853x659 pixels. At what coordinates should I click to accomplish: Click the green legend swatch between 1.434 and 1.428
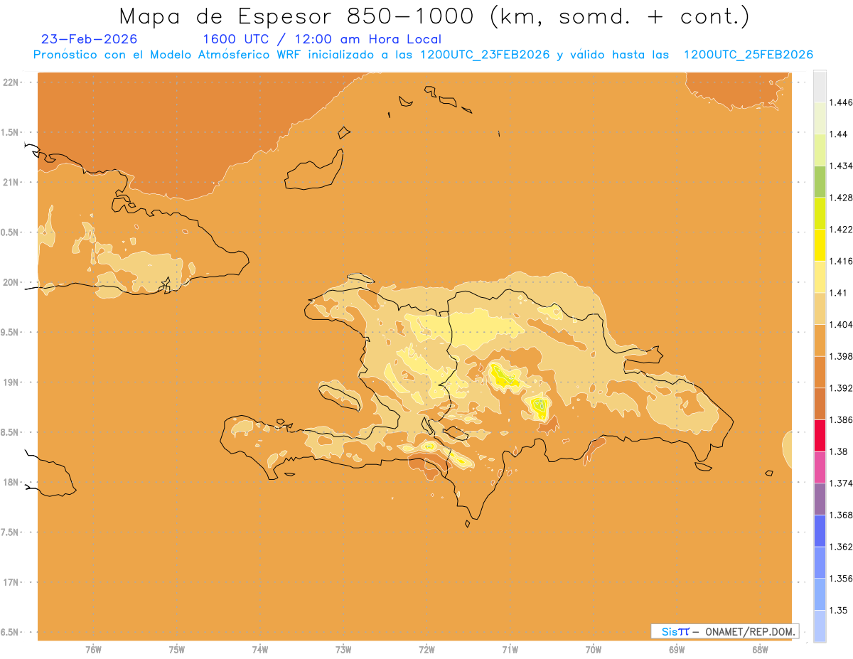(x=820, y=181)
